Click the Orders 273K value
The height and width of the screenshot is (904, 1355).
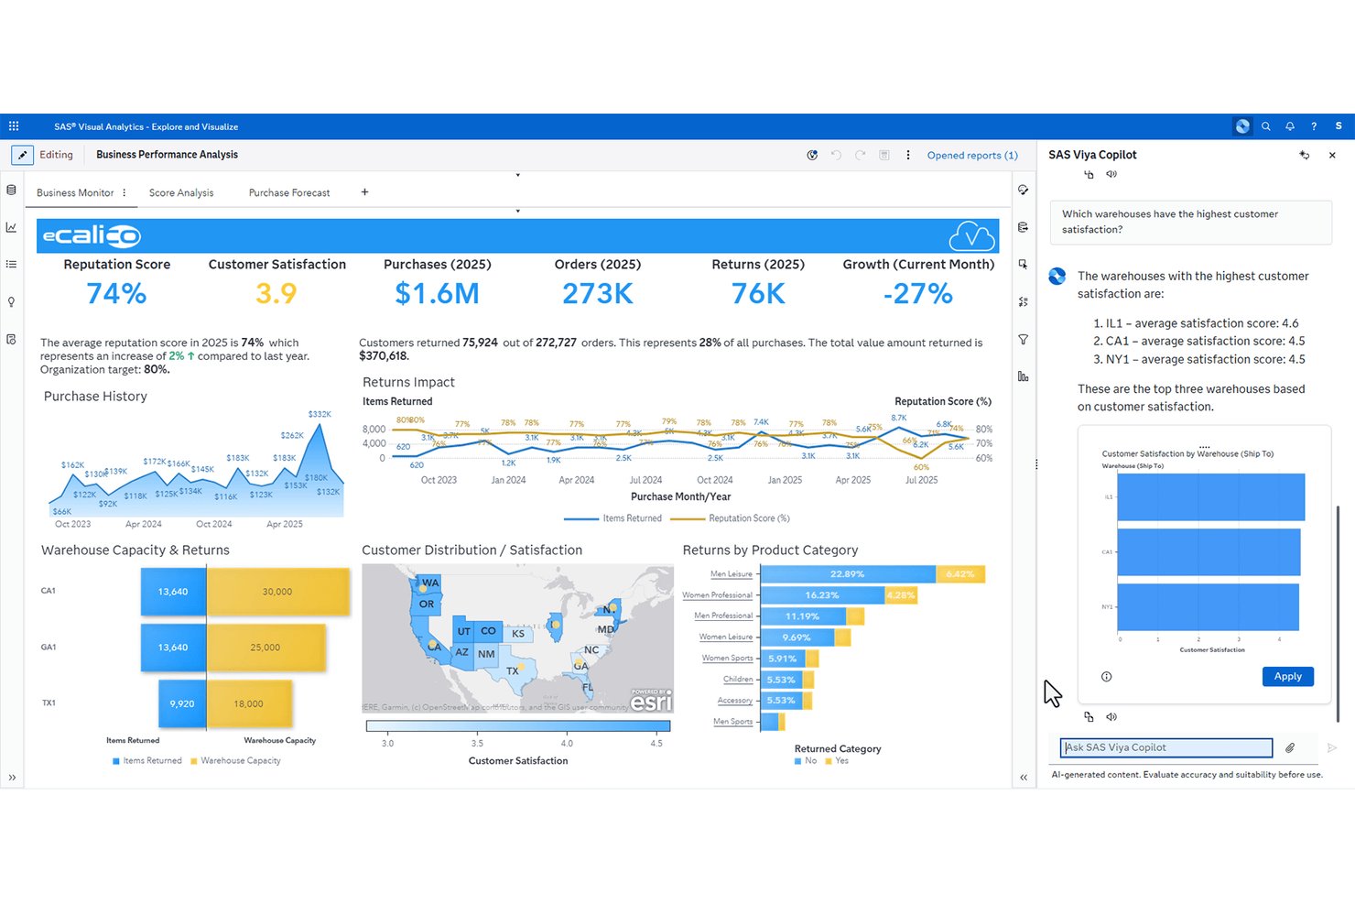(x=598, y=294)
